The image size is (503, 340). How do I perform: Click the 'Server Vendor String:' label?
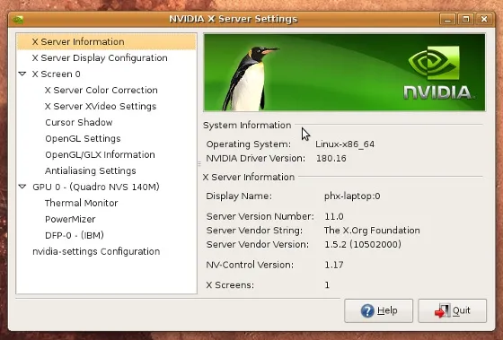point(254,231)
